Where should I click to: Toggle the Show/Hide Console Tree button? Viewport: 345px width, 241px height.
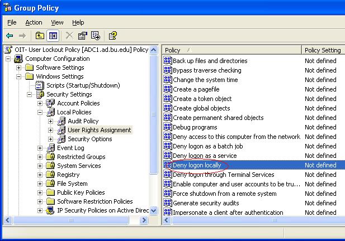pyautogui.click(x=53, y=36)
